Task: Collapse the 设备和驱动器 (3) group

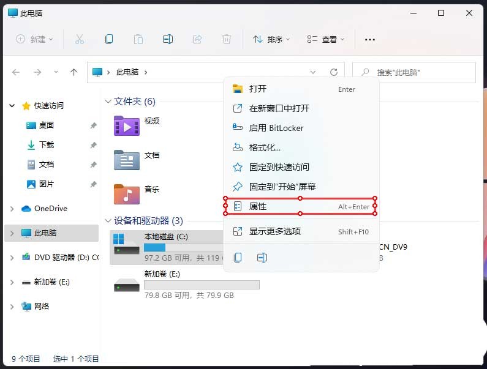Action: click(x=108, y=221)
